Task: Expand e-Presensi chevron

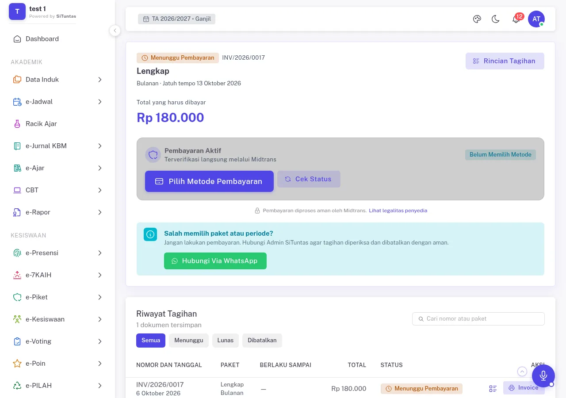Action: click(100, 253)
